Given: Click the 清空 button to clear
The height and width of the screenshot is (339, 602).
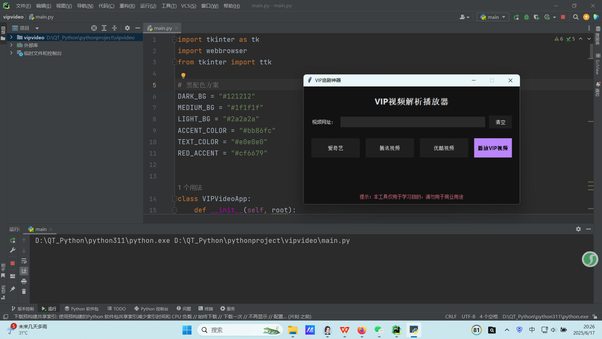Looking at the screenshot, I should pyautogui.click(x=500, y=122).
